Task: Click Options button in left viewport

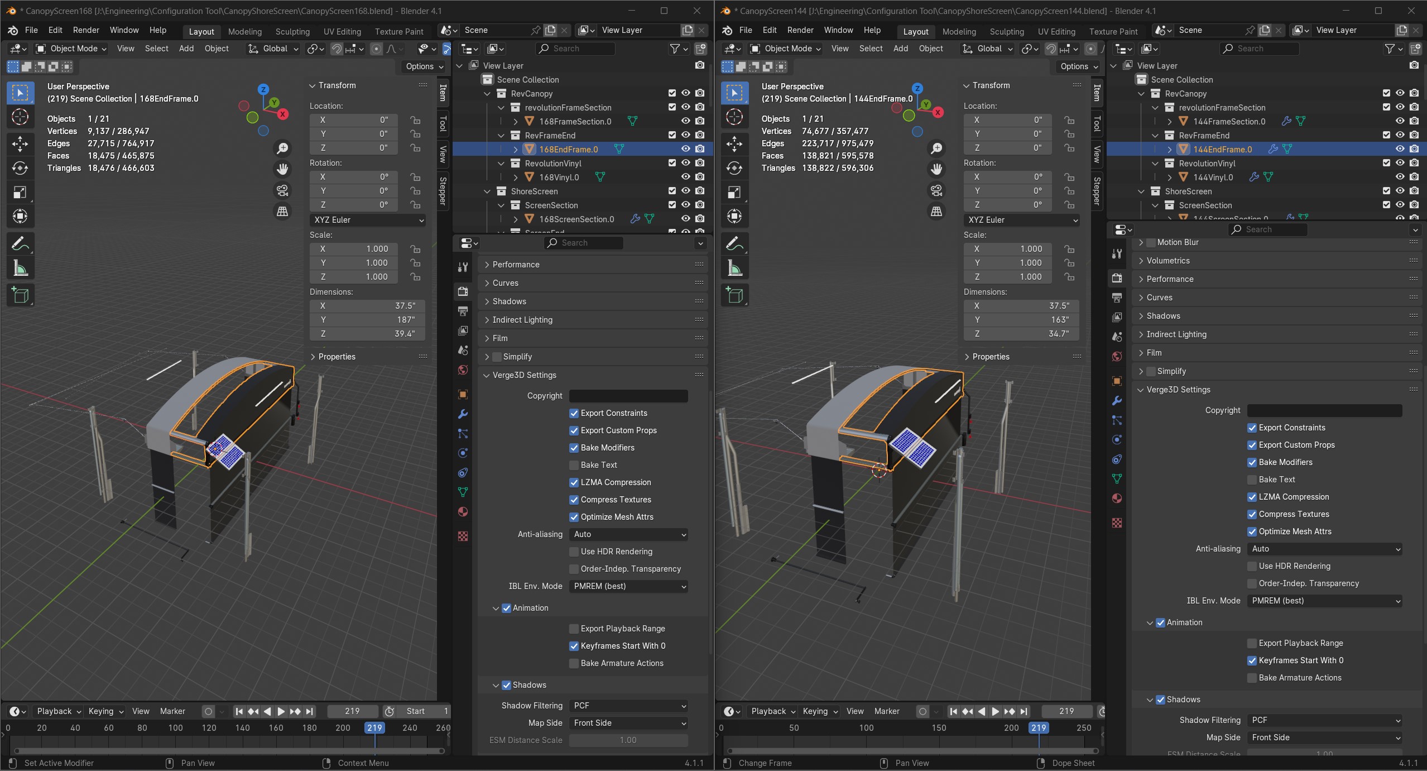Action: click(x=425, y=66)
